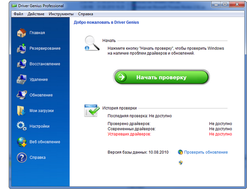Open the Файл menu
The height and width of the screenshot is (189, 247).
tap(18, 14)
